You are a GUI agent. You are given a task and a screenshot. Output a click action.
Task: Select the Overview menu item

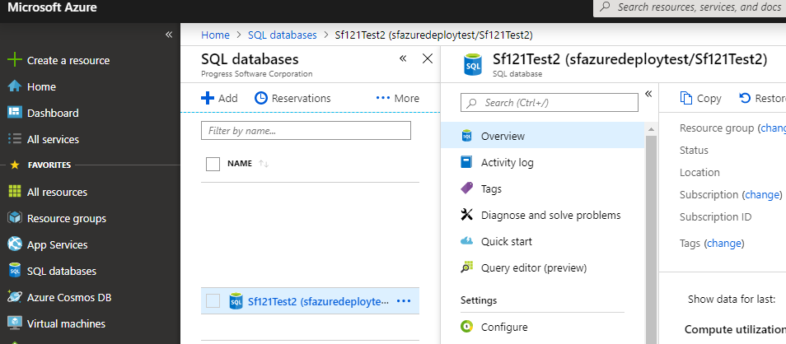click(503, 136)
